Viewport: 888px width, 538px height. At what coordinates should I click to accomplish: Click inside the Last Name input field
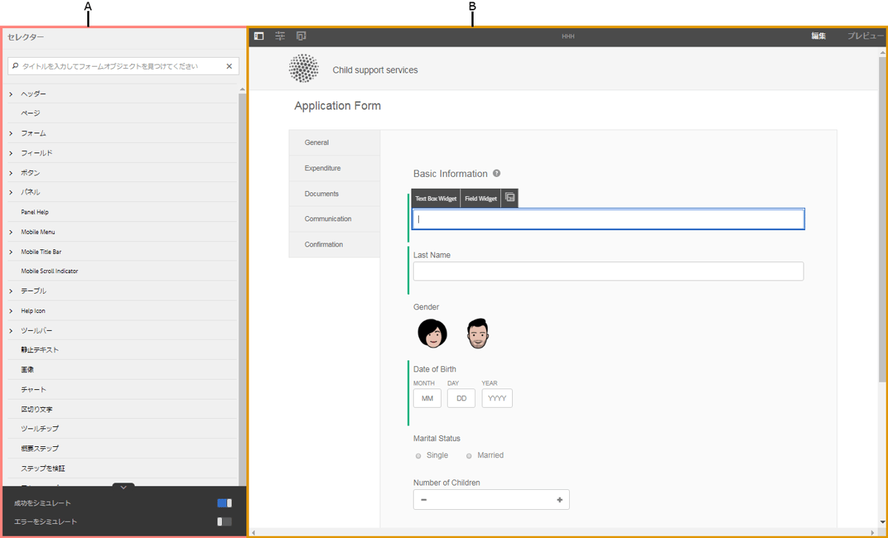[x=607, y=271]
